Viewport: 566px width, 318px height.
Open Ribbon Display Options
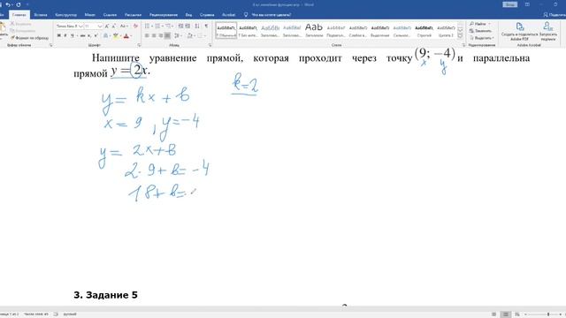[527, 4]
